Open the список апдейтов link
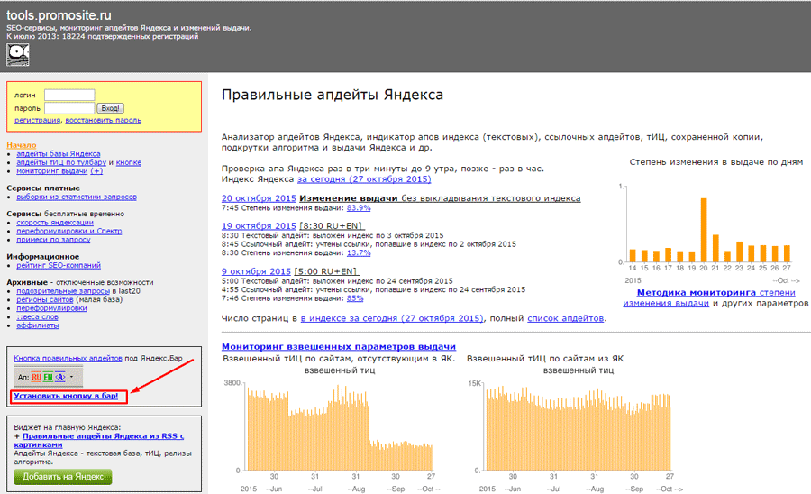 [x=565, y=318]
